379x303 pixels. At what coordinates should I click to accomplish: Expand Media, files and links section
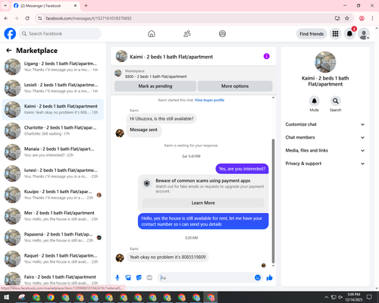pos(325,151)
